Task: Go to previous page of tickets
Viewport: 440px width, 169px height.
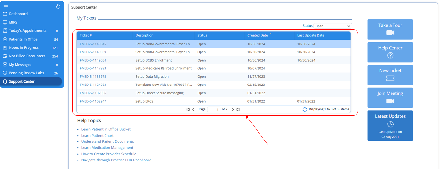Action: pyautogui.click(x=193, y=109)
